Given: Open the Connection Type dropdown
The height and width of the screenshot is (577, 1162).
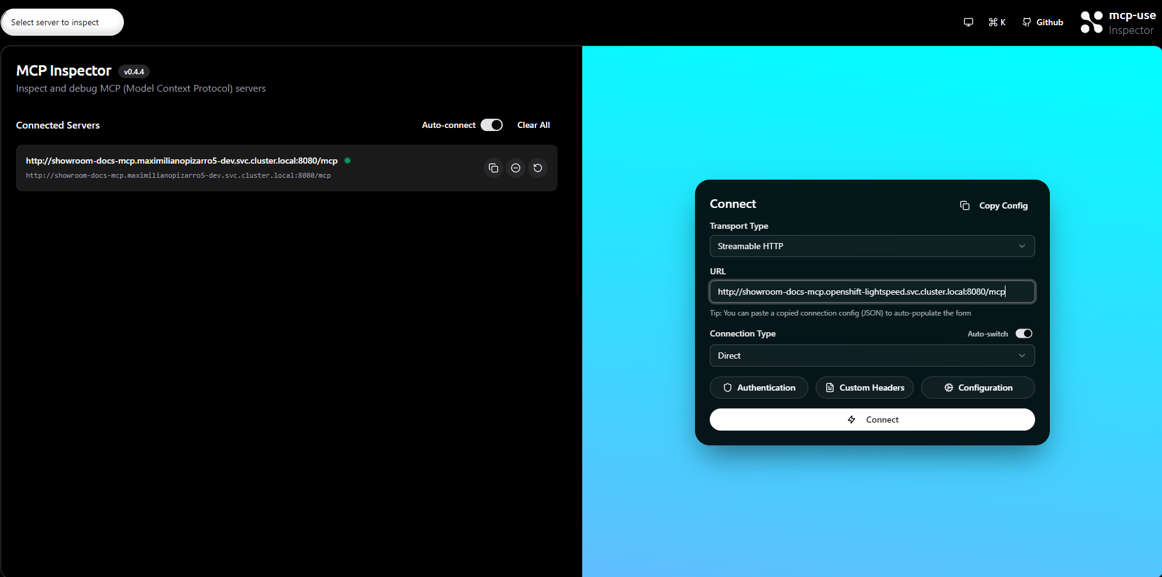Looking at the screenshot, I should coord(872,356).
